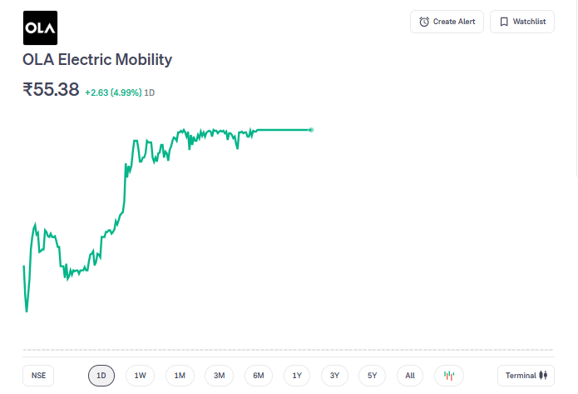The height and width of the screenshot is (394, 578).
Task: Show the 3M price history
Action: tap(219, 376)
